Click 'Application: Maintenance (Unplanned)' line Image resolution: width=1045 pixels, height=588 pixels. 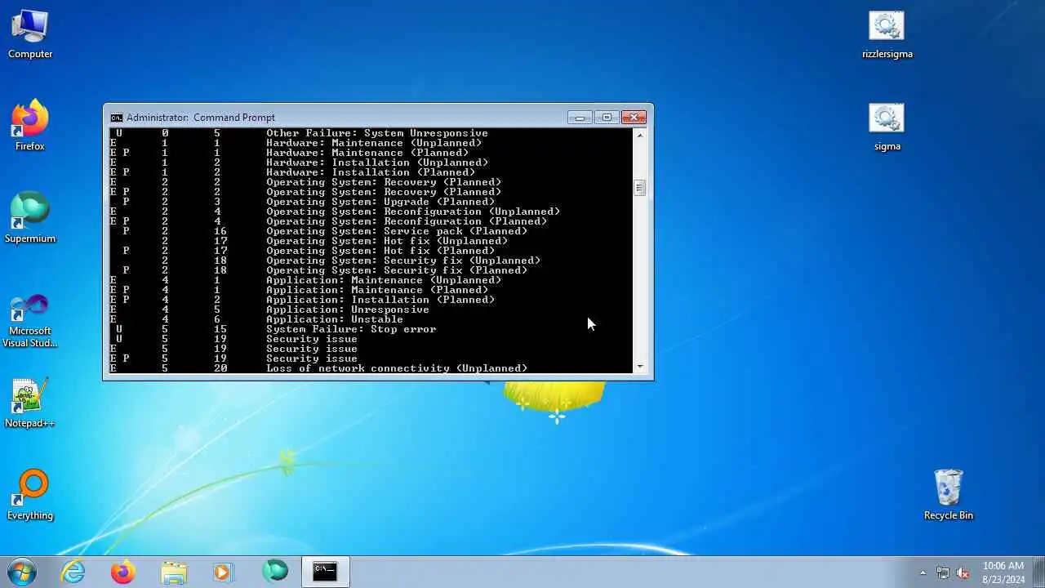pyautogui.click(x=384, y=280)
